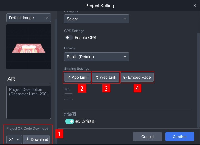Focus the Project Description text box
The image size is (200, 145).
click(x=29, y=102)
